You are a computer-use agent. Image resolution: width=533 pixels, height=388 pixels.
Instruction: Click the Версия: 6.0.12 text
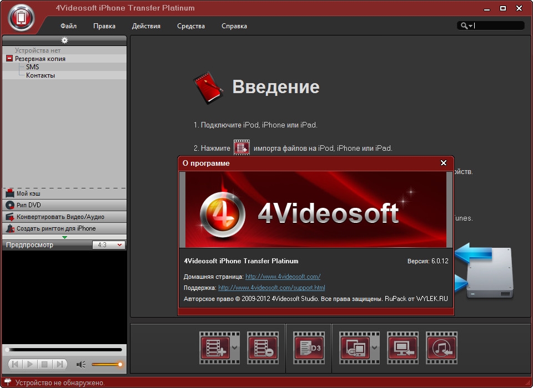pos(428,261)
